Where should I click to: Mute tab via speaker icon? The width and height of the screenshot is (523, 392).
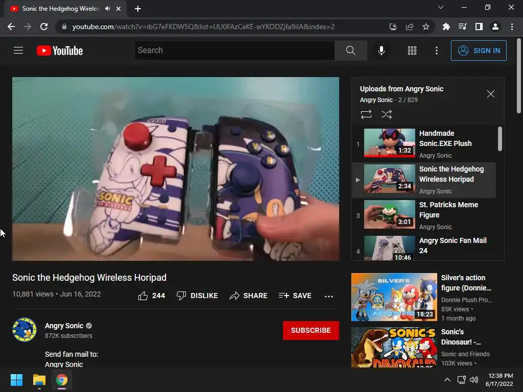click(107, 9)
